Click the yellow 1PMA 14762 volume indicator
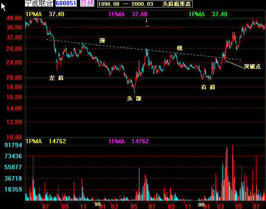Viewport: 266px width, 209px height. click(46, 141)
